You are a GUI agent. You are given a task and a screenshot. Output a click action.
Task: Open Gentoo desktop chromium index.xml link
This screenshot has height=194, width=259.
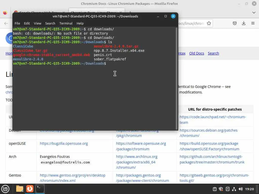pyautogui.click(x=73, y=178)
